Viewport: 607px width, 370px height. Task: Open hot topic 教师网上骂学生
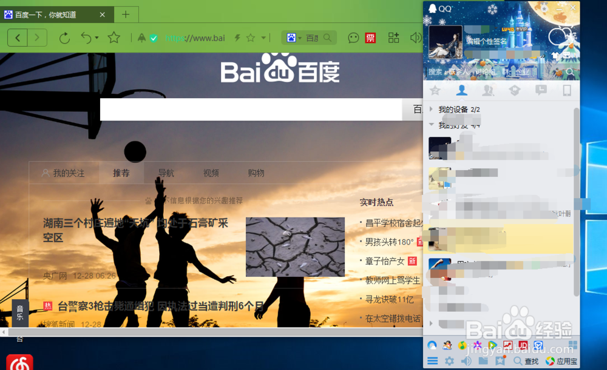393,280
